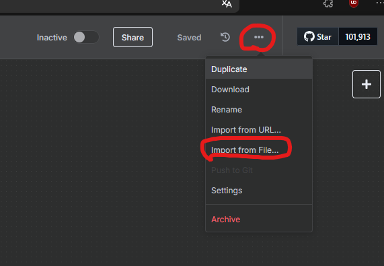
Task: Select Rename from the menu
Action: pos(259,110)
